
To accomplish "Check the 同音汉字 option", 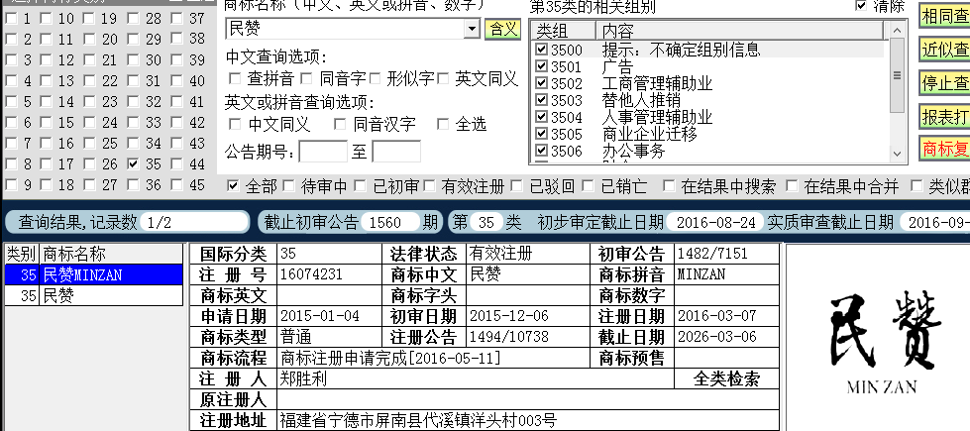I will pos(340,124).
